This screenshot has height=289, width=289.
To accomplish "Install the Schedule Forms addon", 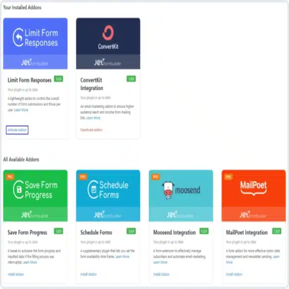I will pos(88,274).
